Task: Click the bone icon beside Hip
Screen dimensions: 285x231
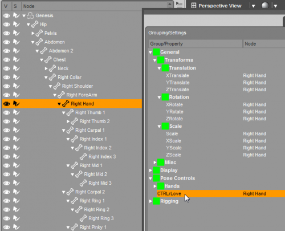Action: (35, 25)
